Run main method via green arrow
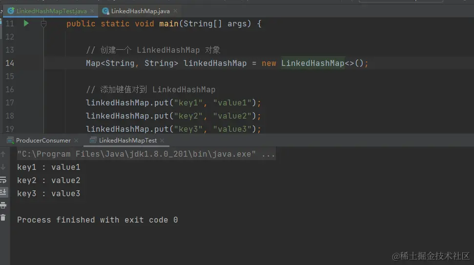 (x=26, y=23)
